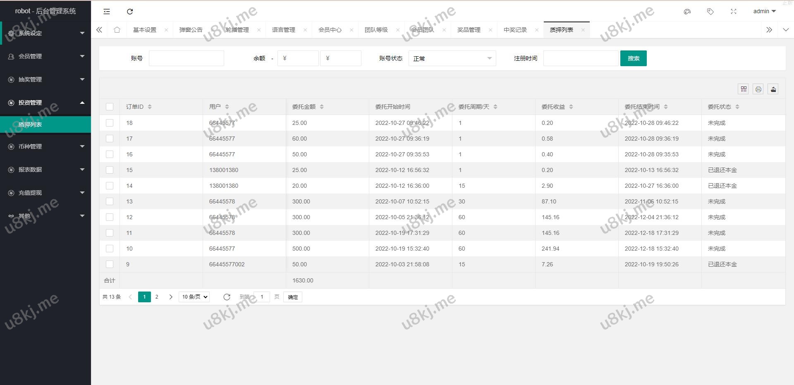The height and width of the screenshot is (385, 794).
Task: Click the print table icon
Action: tap(758, 89)
